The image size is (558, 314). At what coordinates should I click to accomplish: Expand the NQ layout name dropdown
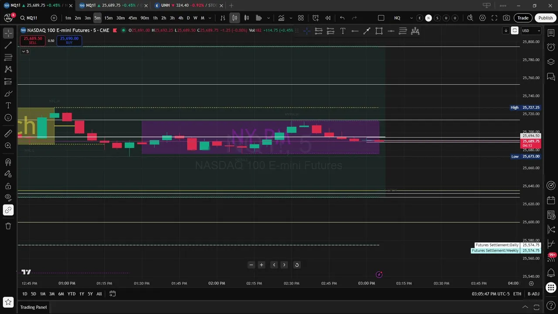click(x=412, y=18)
